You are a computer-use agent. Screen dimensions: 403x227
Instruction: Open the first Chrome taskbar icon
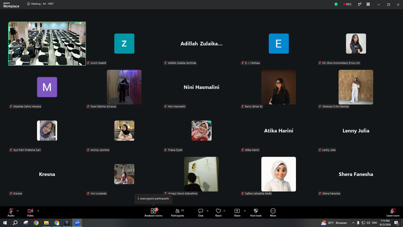tap(36, 223)
